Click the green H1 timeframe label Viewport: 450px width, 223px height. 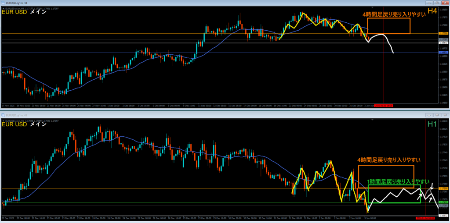[432, 124]
